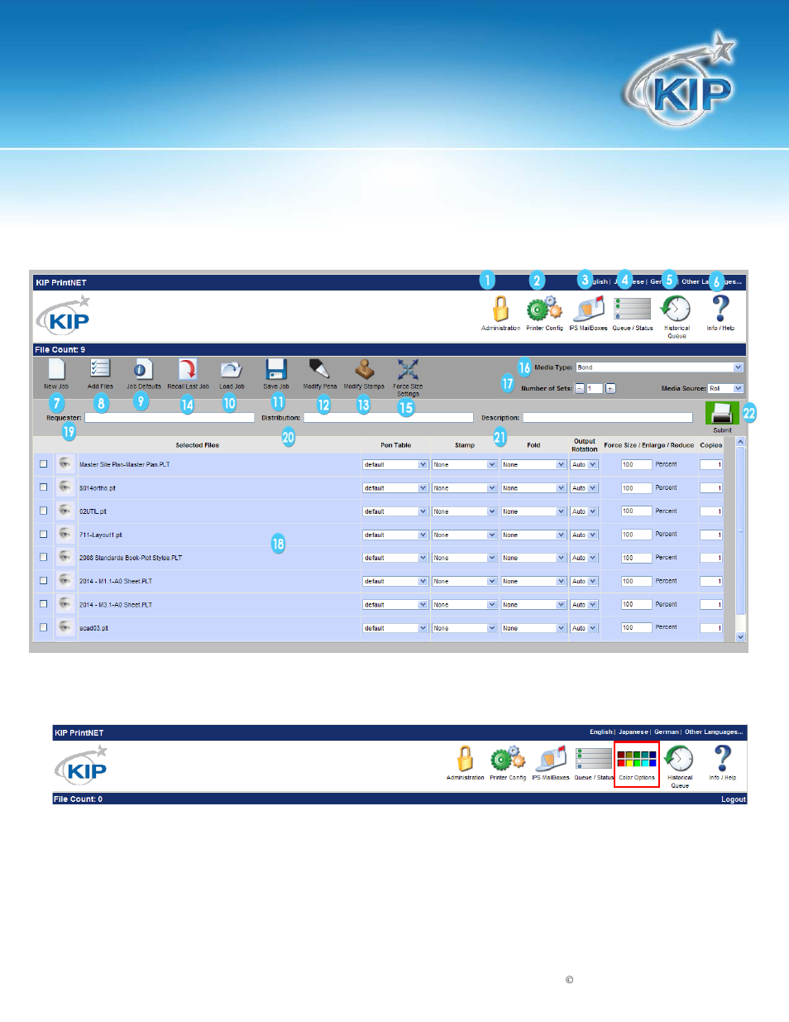Open Fold dropdown for 02UTL.plt row

coord(533,511)
